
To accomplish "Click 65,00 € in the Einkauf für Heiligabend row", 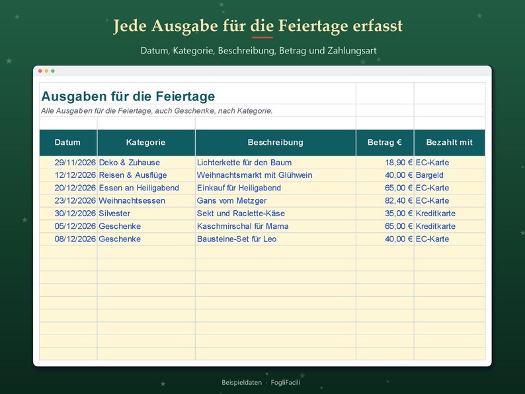I will point(385,188).
